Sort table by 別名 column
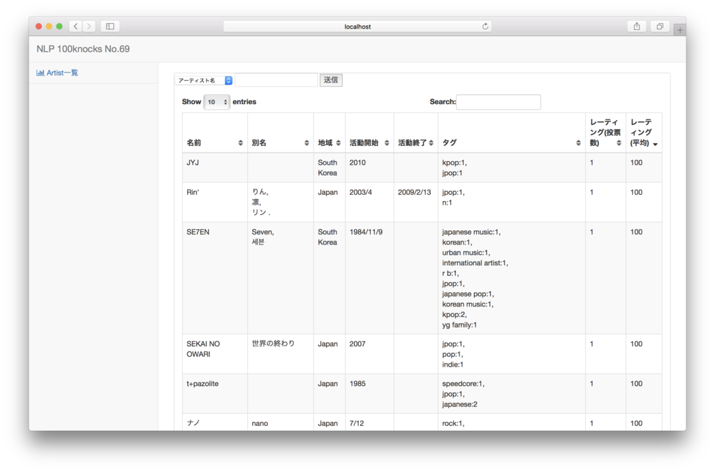 tap(281, 133)
